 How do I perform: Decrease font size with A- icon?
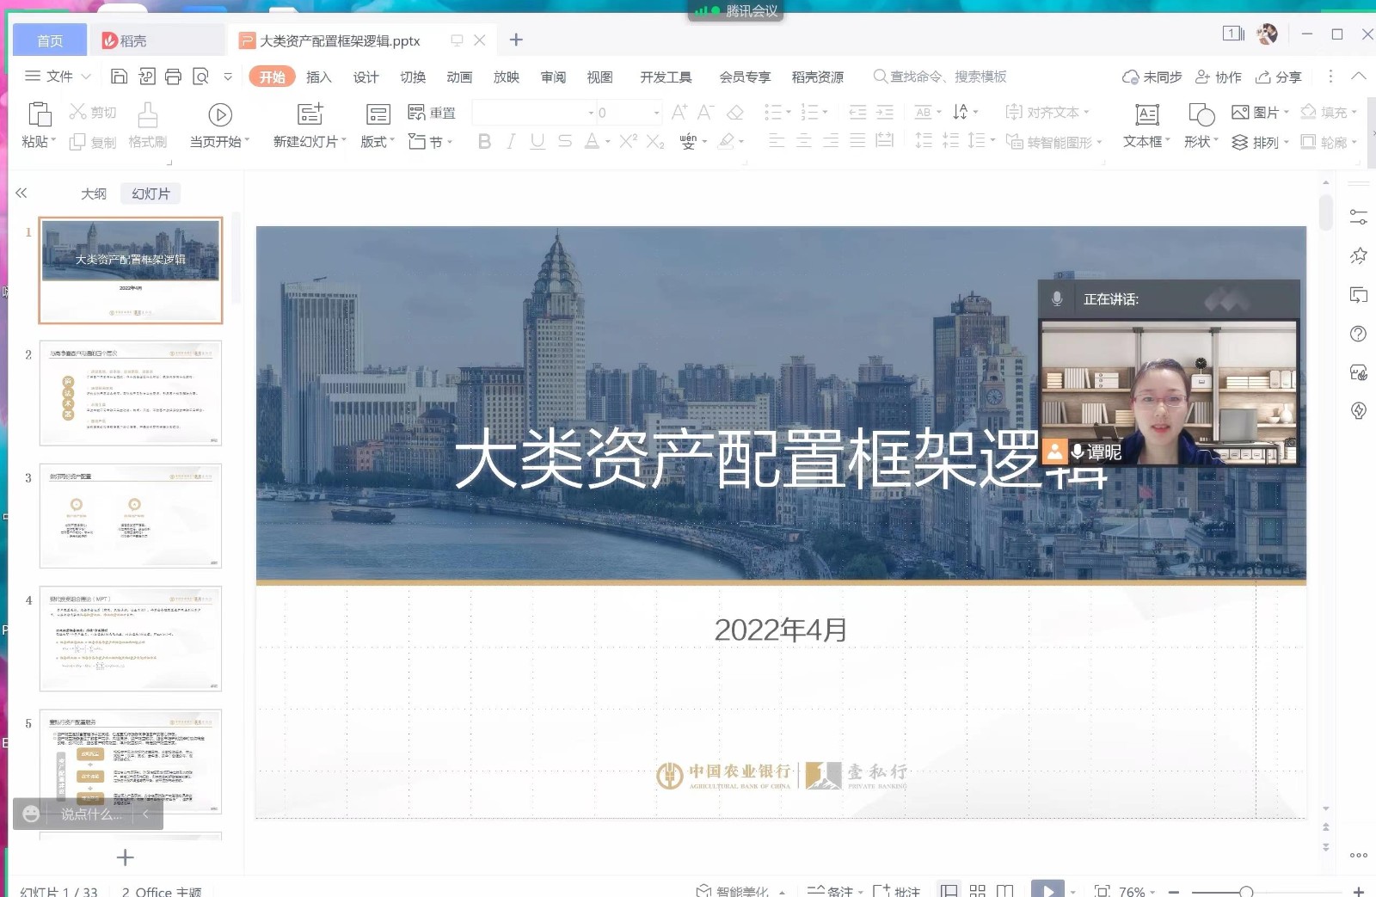706,112
